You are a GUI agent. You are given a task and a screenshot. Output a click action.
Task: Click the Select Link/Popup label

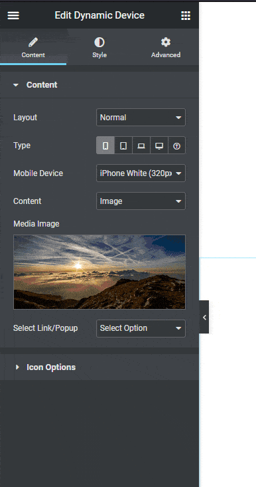pyautogui.click(x=46, y=328)
